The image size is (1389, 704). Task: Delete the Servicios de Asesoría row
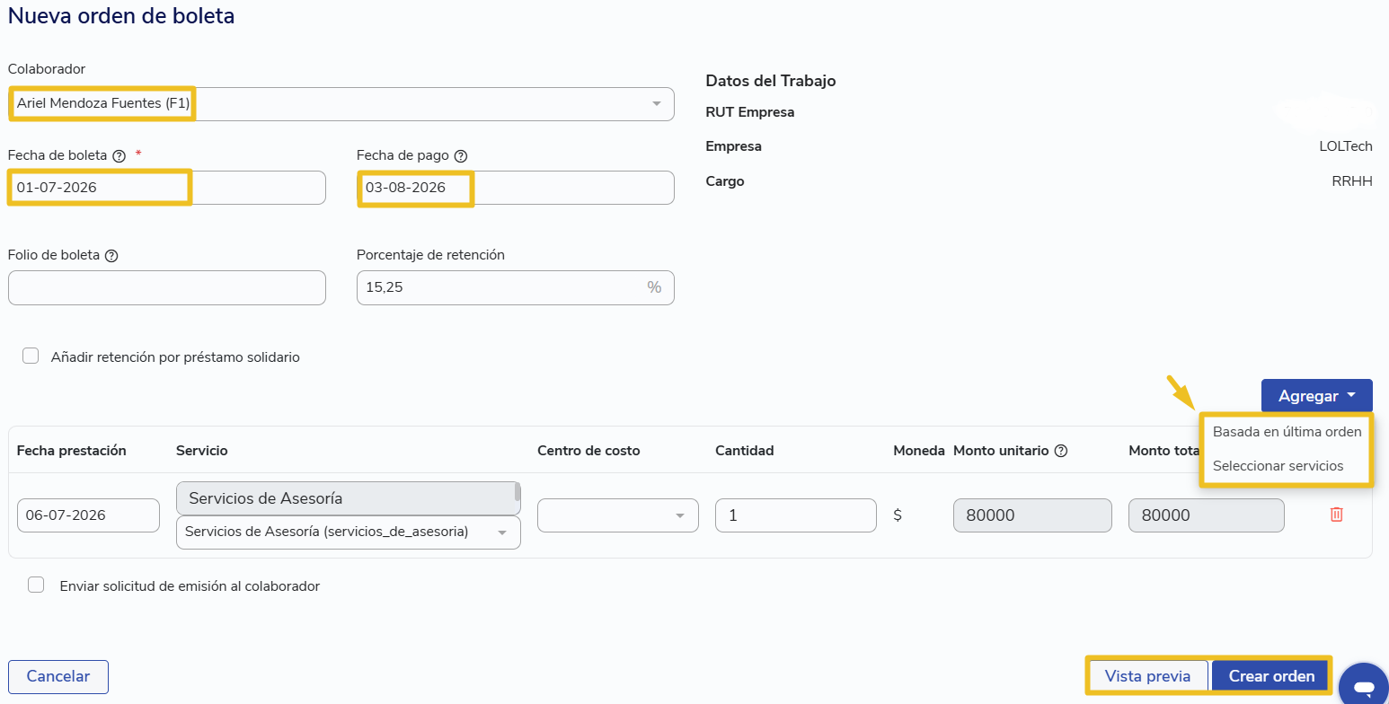(x=1336, y=515)
